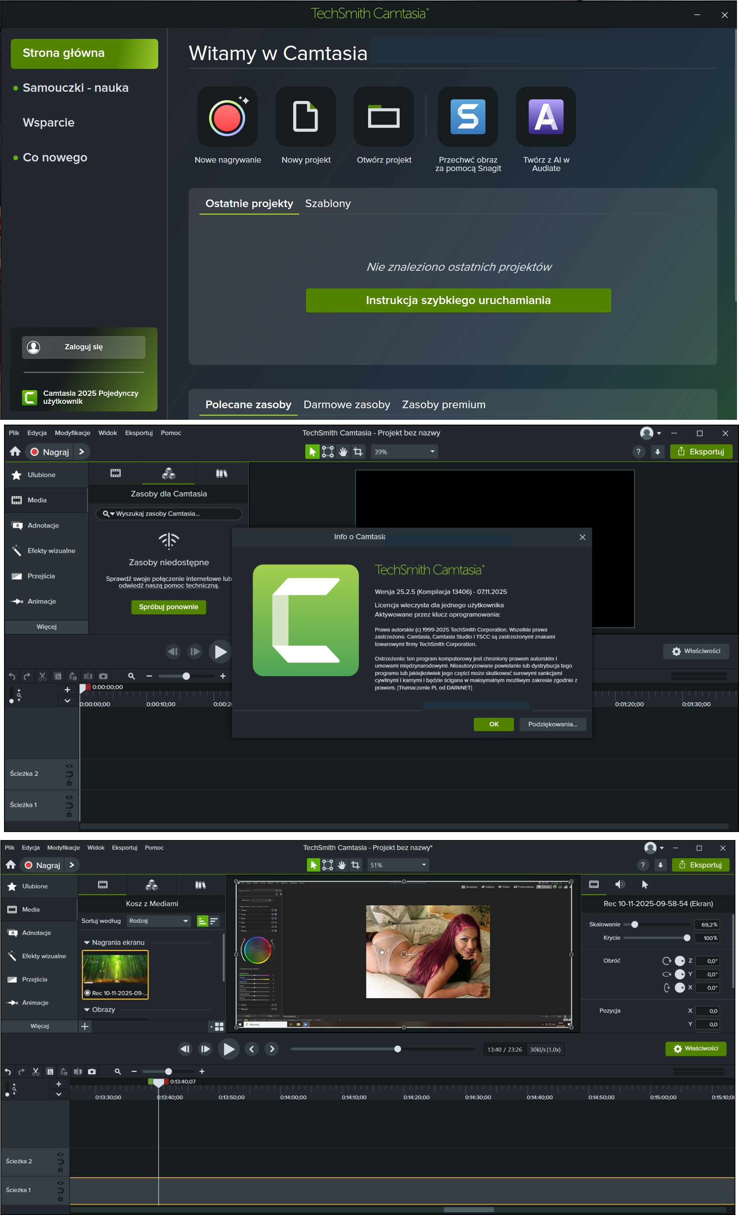Image resolution: width=739 pixels, height=1215 pixels.
Task: Lock Ścieżka 1 in the 0:13:40;07 timeline
Action: pos(60,1198)
